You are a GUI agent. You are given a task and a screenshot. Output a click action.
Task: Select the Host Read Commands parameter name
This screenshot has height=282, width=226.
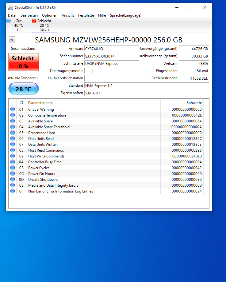[46, 150]
